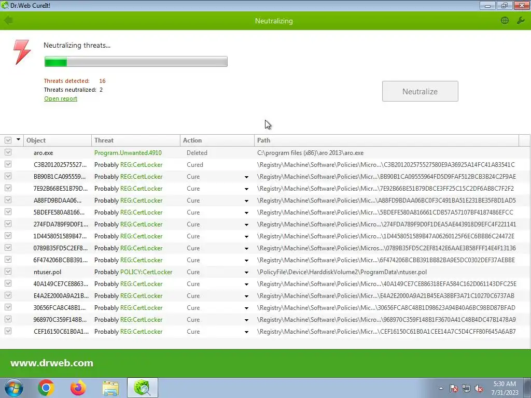Image resolution: width=531 pixels, height=398 pixels.
Task: Launch Firefox from taskbar
Action: (x=78, y=388)
